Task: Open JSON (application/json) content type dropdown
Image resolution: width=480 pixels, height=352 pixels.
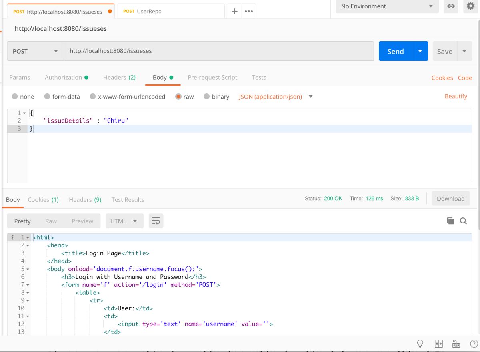Action: (x=276, y=97)
